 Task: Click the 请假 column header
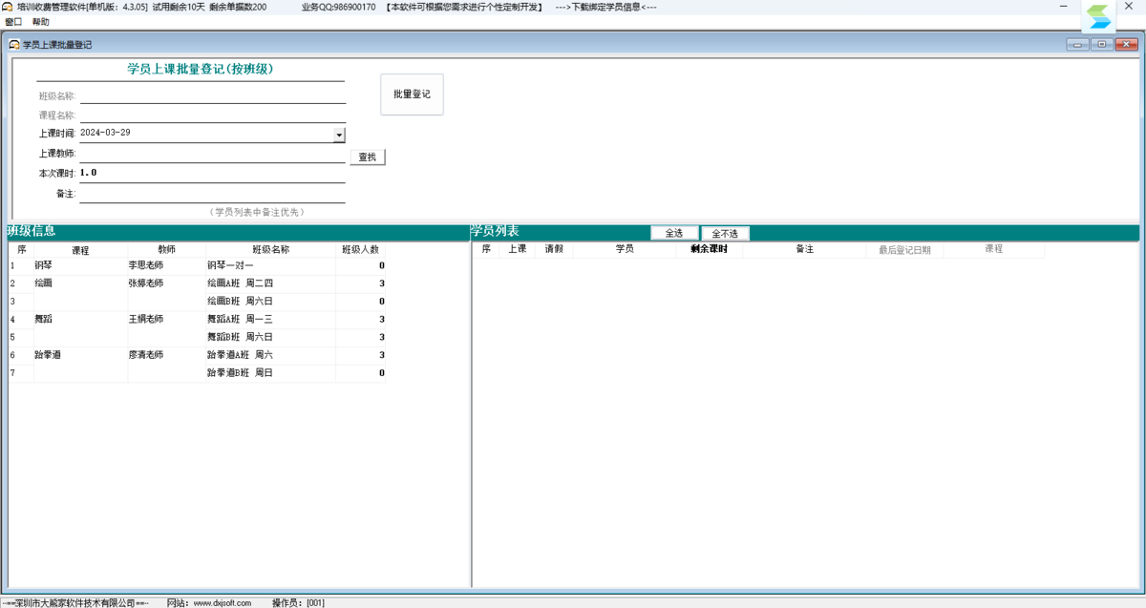coord(554,249)
